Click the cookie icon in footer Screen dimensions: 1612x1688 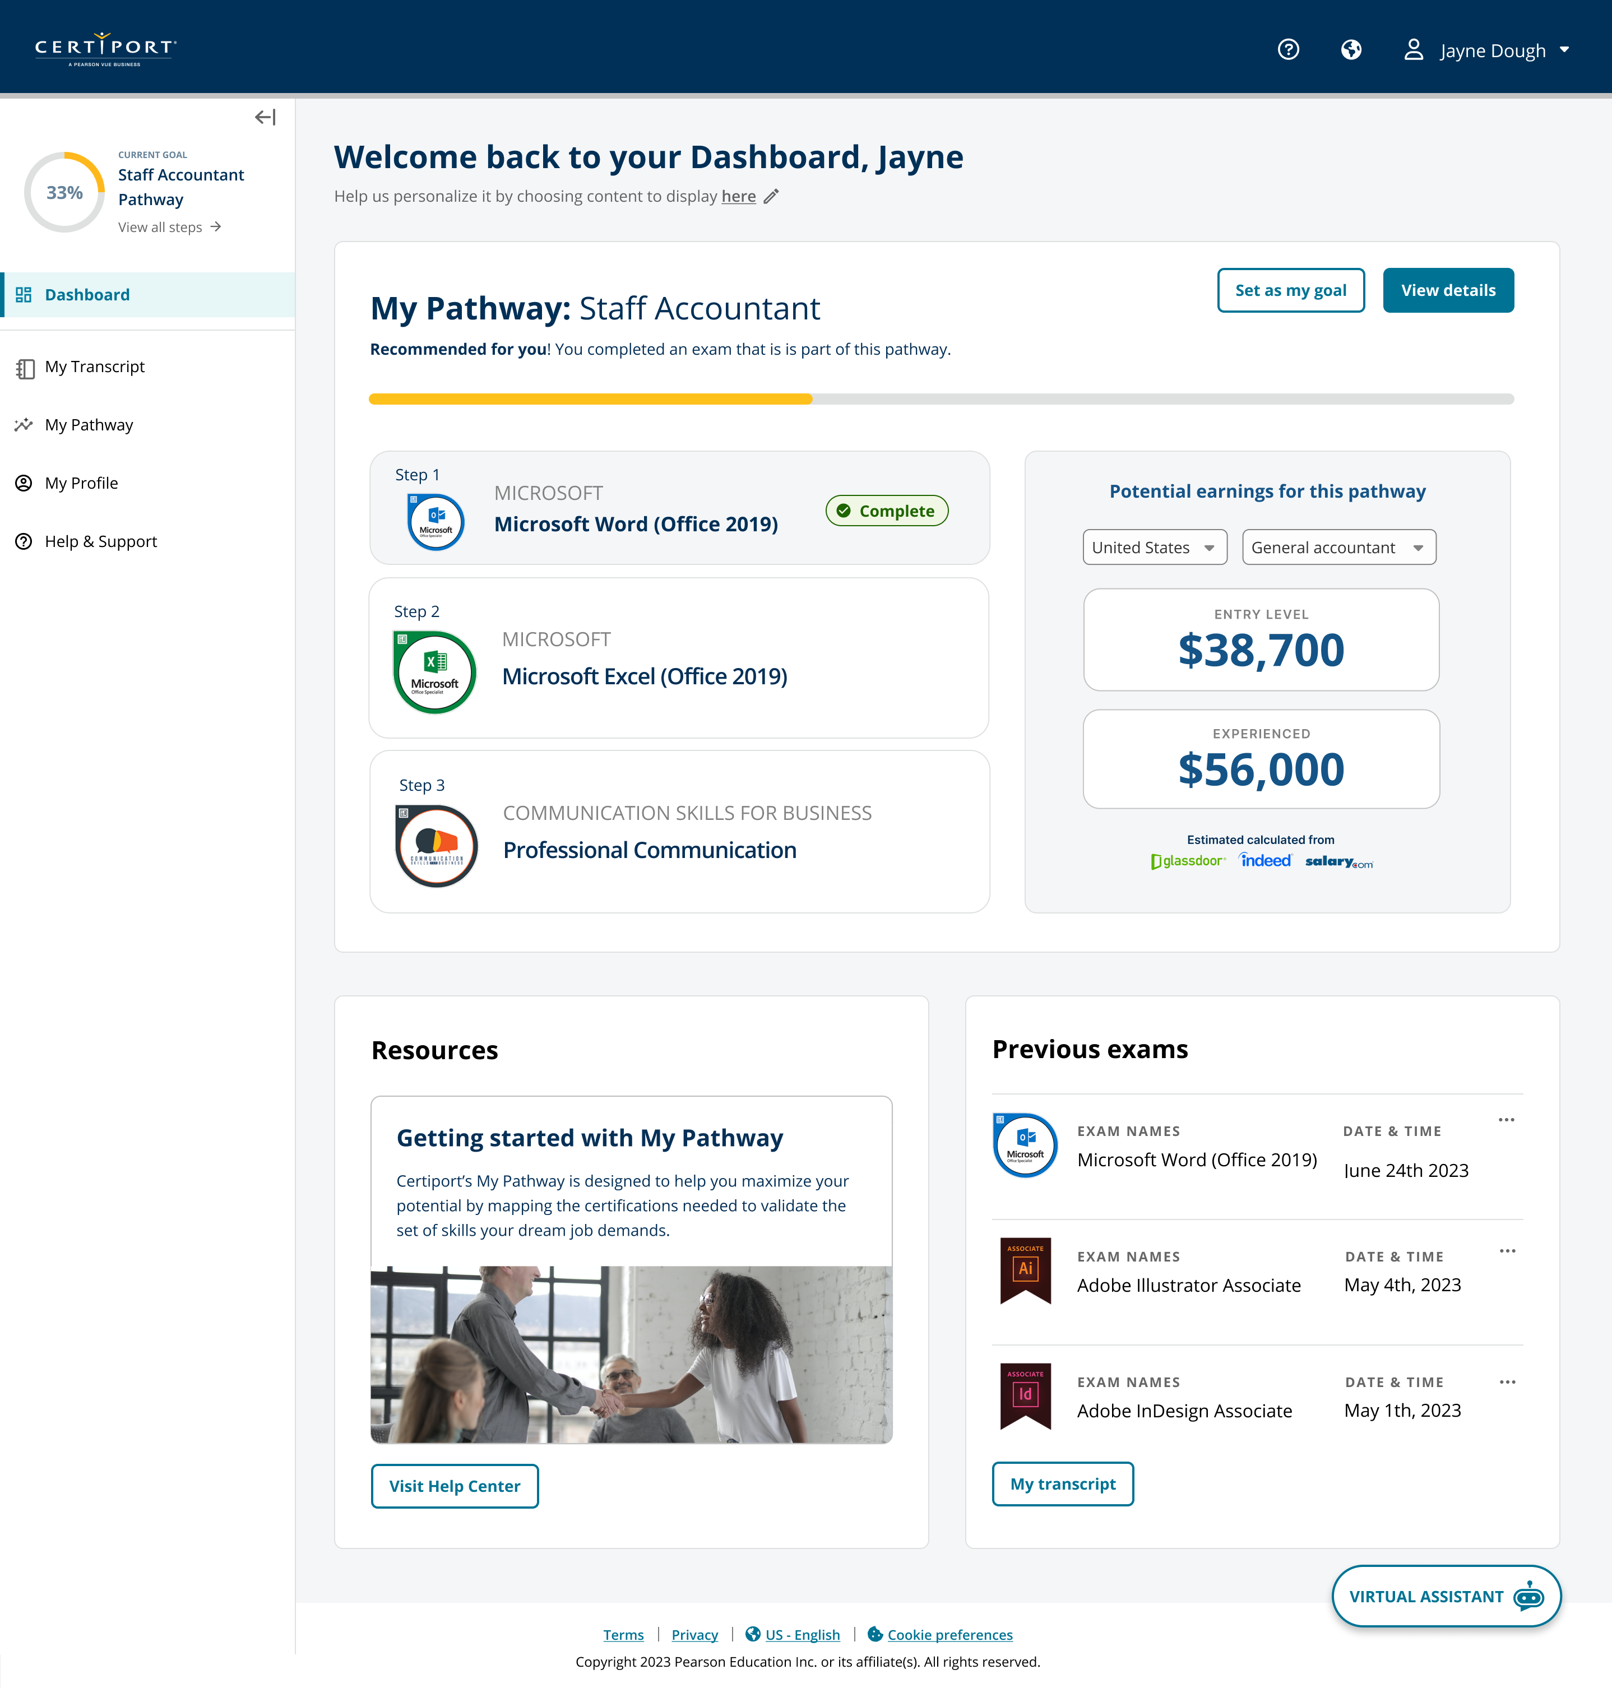[875, 1634]
